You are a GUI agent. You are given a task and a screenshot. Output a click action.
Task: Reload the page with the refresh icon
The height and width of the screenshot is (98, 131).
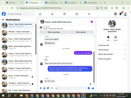[12, 8]
